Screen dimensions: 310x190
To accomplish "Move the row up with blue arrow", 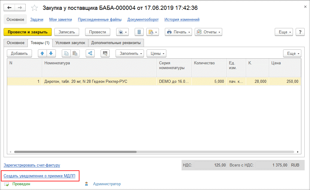I will point(42,53).
